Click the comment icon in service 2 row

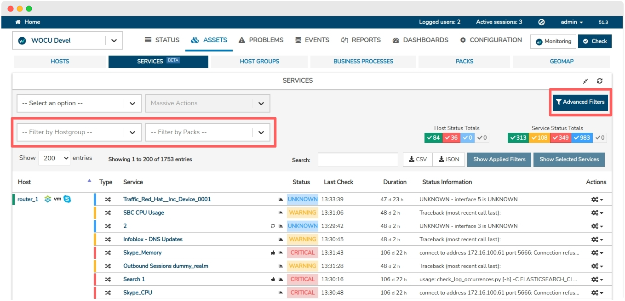(273, 226)
